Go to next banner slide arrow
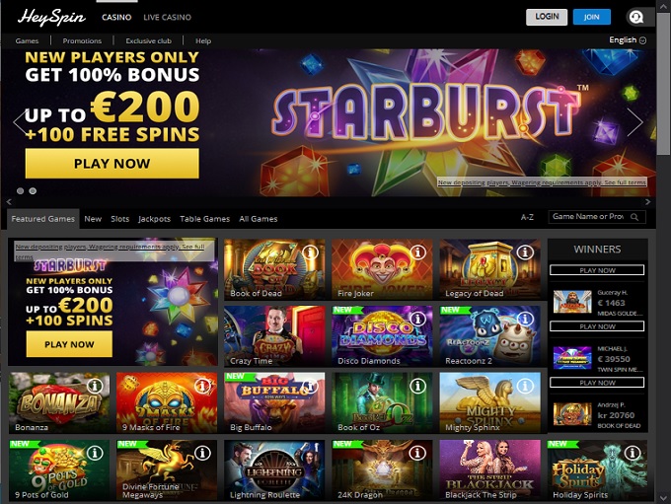 [x=635, y=122]
